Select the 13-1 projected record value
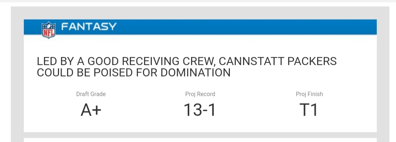 (200, 110)
